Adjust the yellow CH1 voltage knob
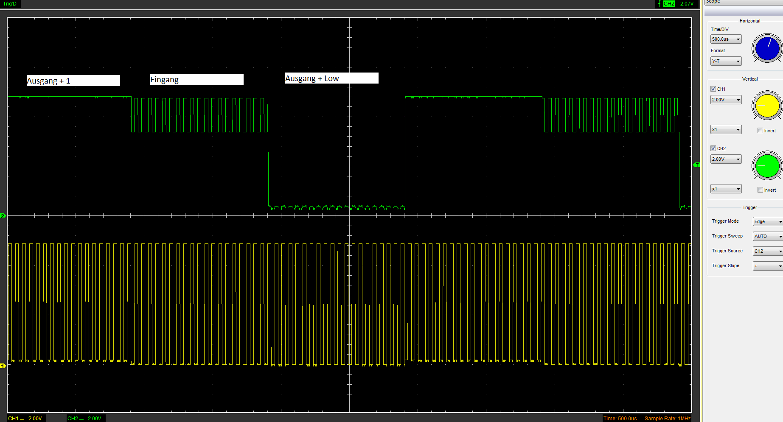The height and width of the screenshot is (422, 783). coord(767,106)
